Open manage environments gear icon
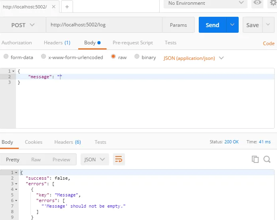Viewport: 277px width, 220px height. tap(273, 3)
